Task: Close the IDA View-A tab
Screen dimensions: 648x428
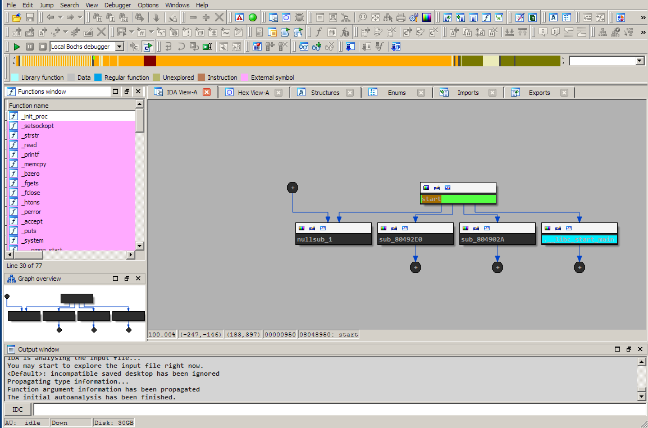Action: 207,92
